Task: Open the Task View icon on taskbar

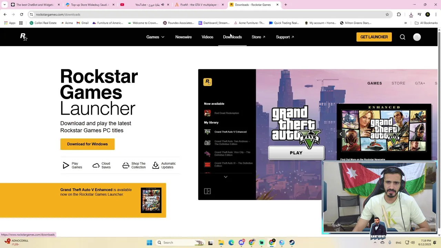Action: (211, 242)
